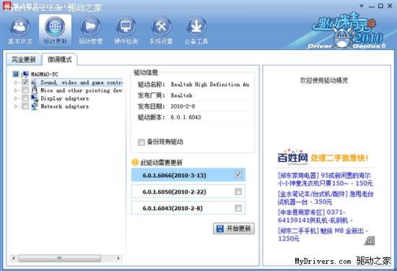Click the yellow warning icon beside 此驱动需要更新
Viewport: 397px width, 271px height.
pyautogui.click(x=135, y=162)
